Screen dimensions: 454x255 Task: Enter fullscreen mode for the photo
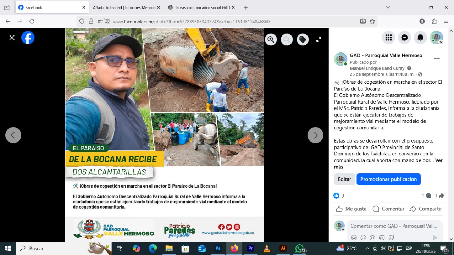pos(319,40)
